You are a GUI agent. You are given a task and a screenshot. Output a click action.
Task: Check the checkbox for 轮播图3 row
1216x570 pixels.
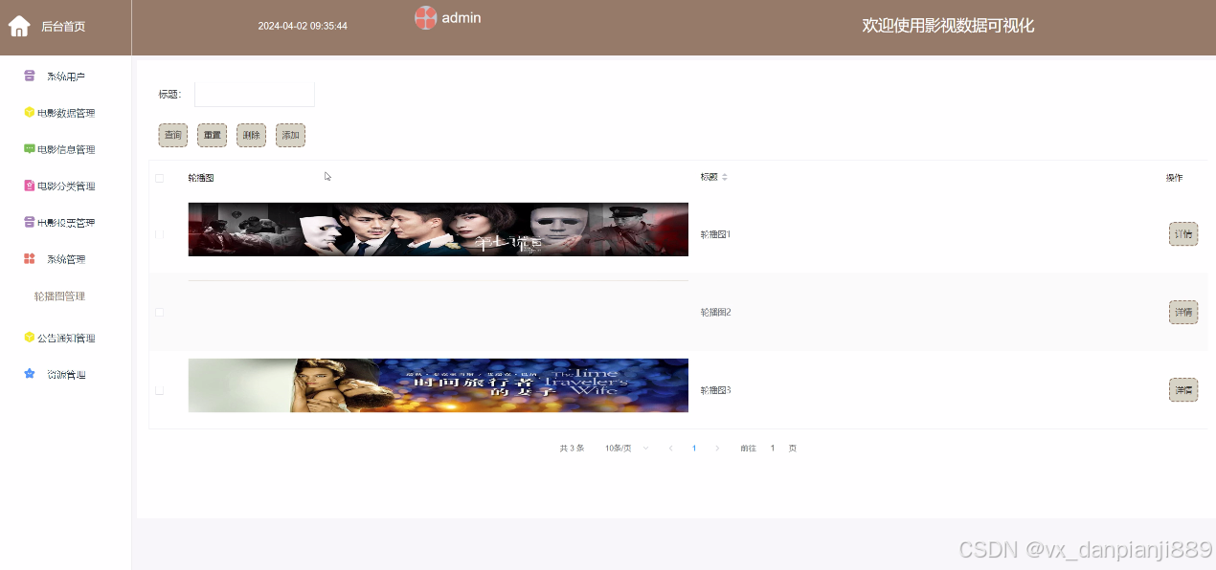[160, 390]
